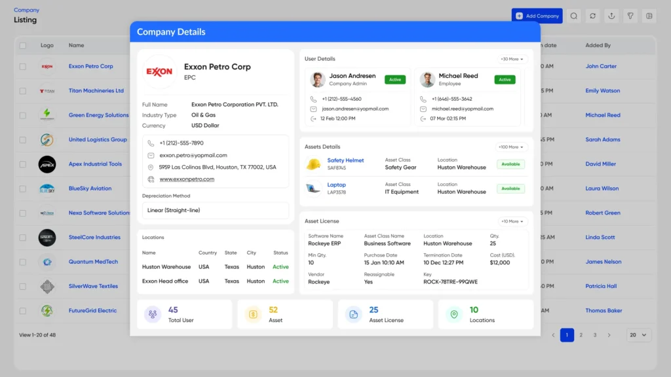Toggle the select-all checkbox in table header
This screenshot has width=671, height=377.
pos(23,46)
